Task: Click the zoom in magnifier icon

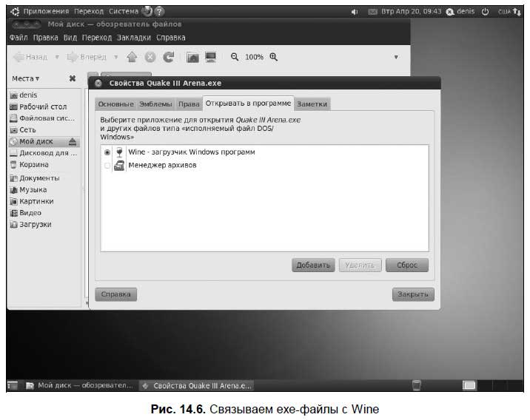Action: (273, 57)
